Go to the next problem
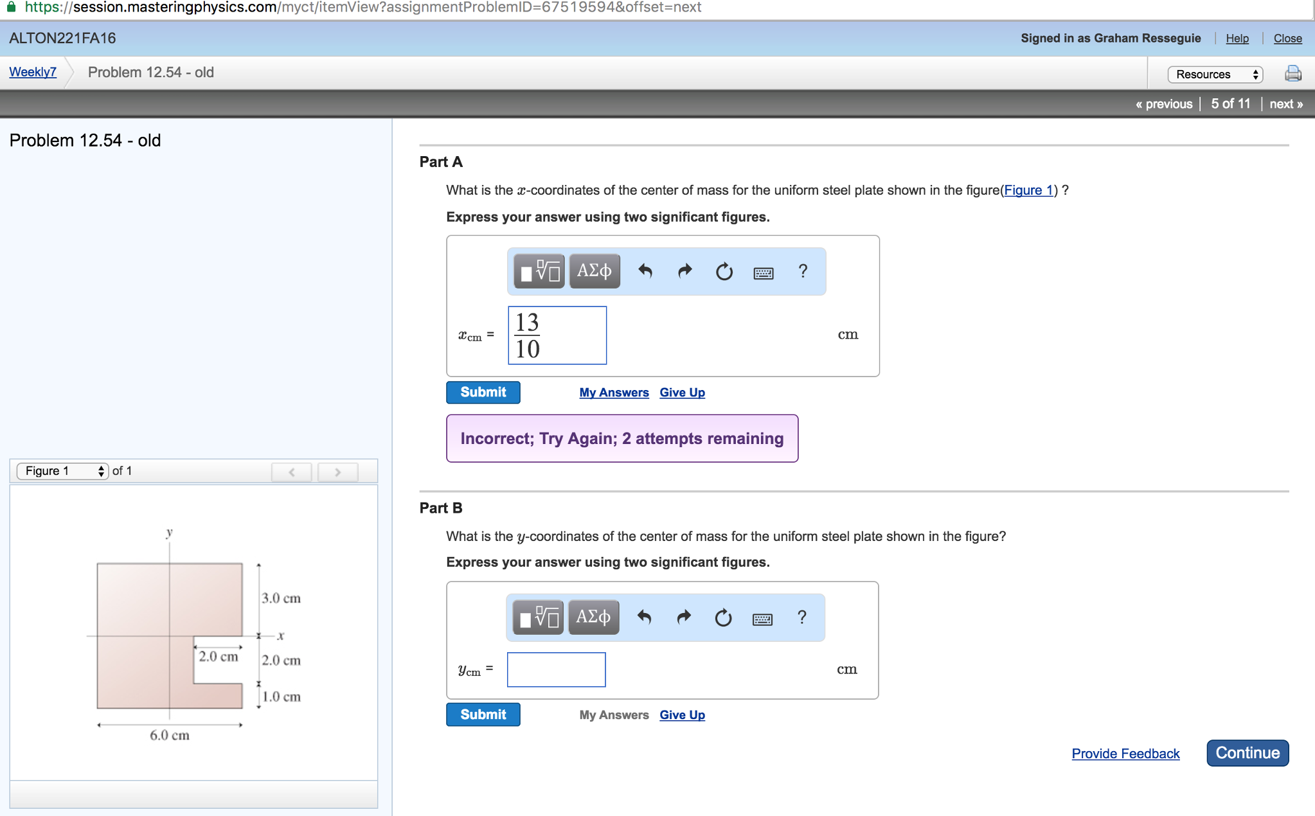1315x816 pixels. click(1286, 104)
